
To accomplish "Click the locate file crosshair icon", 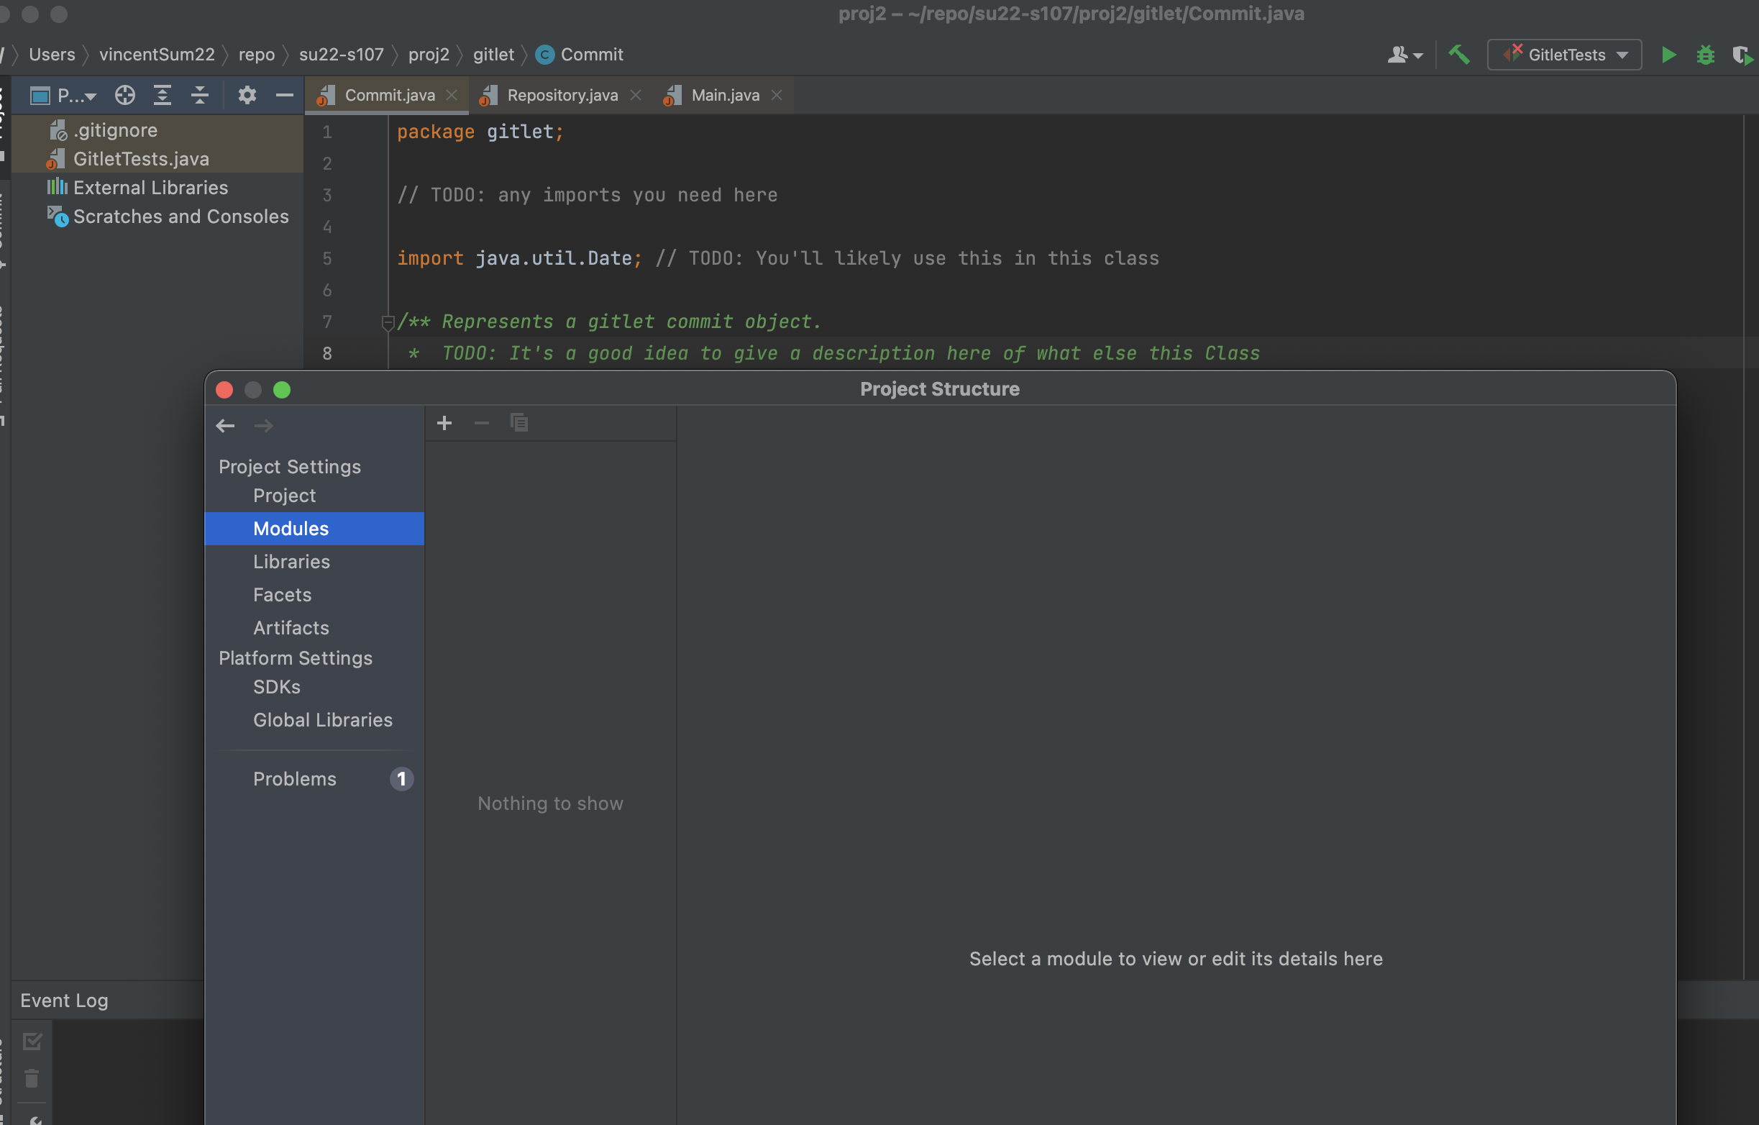I will tap(125, 95).
